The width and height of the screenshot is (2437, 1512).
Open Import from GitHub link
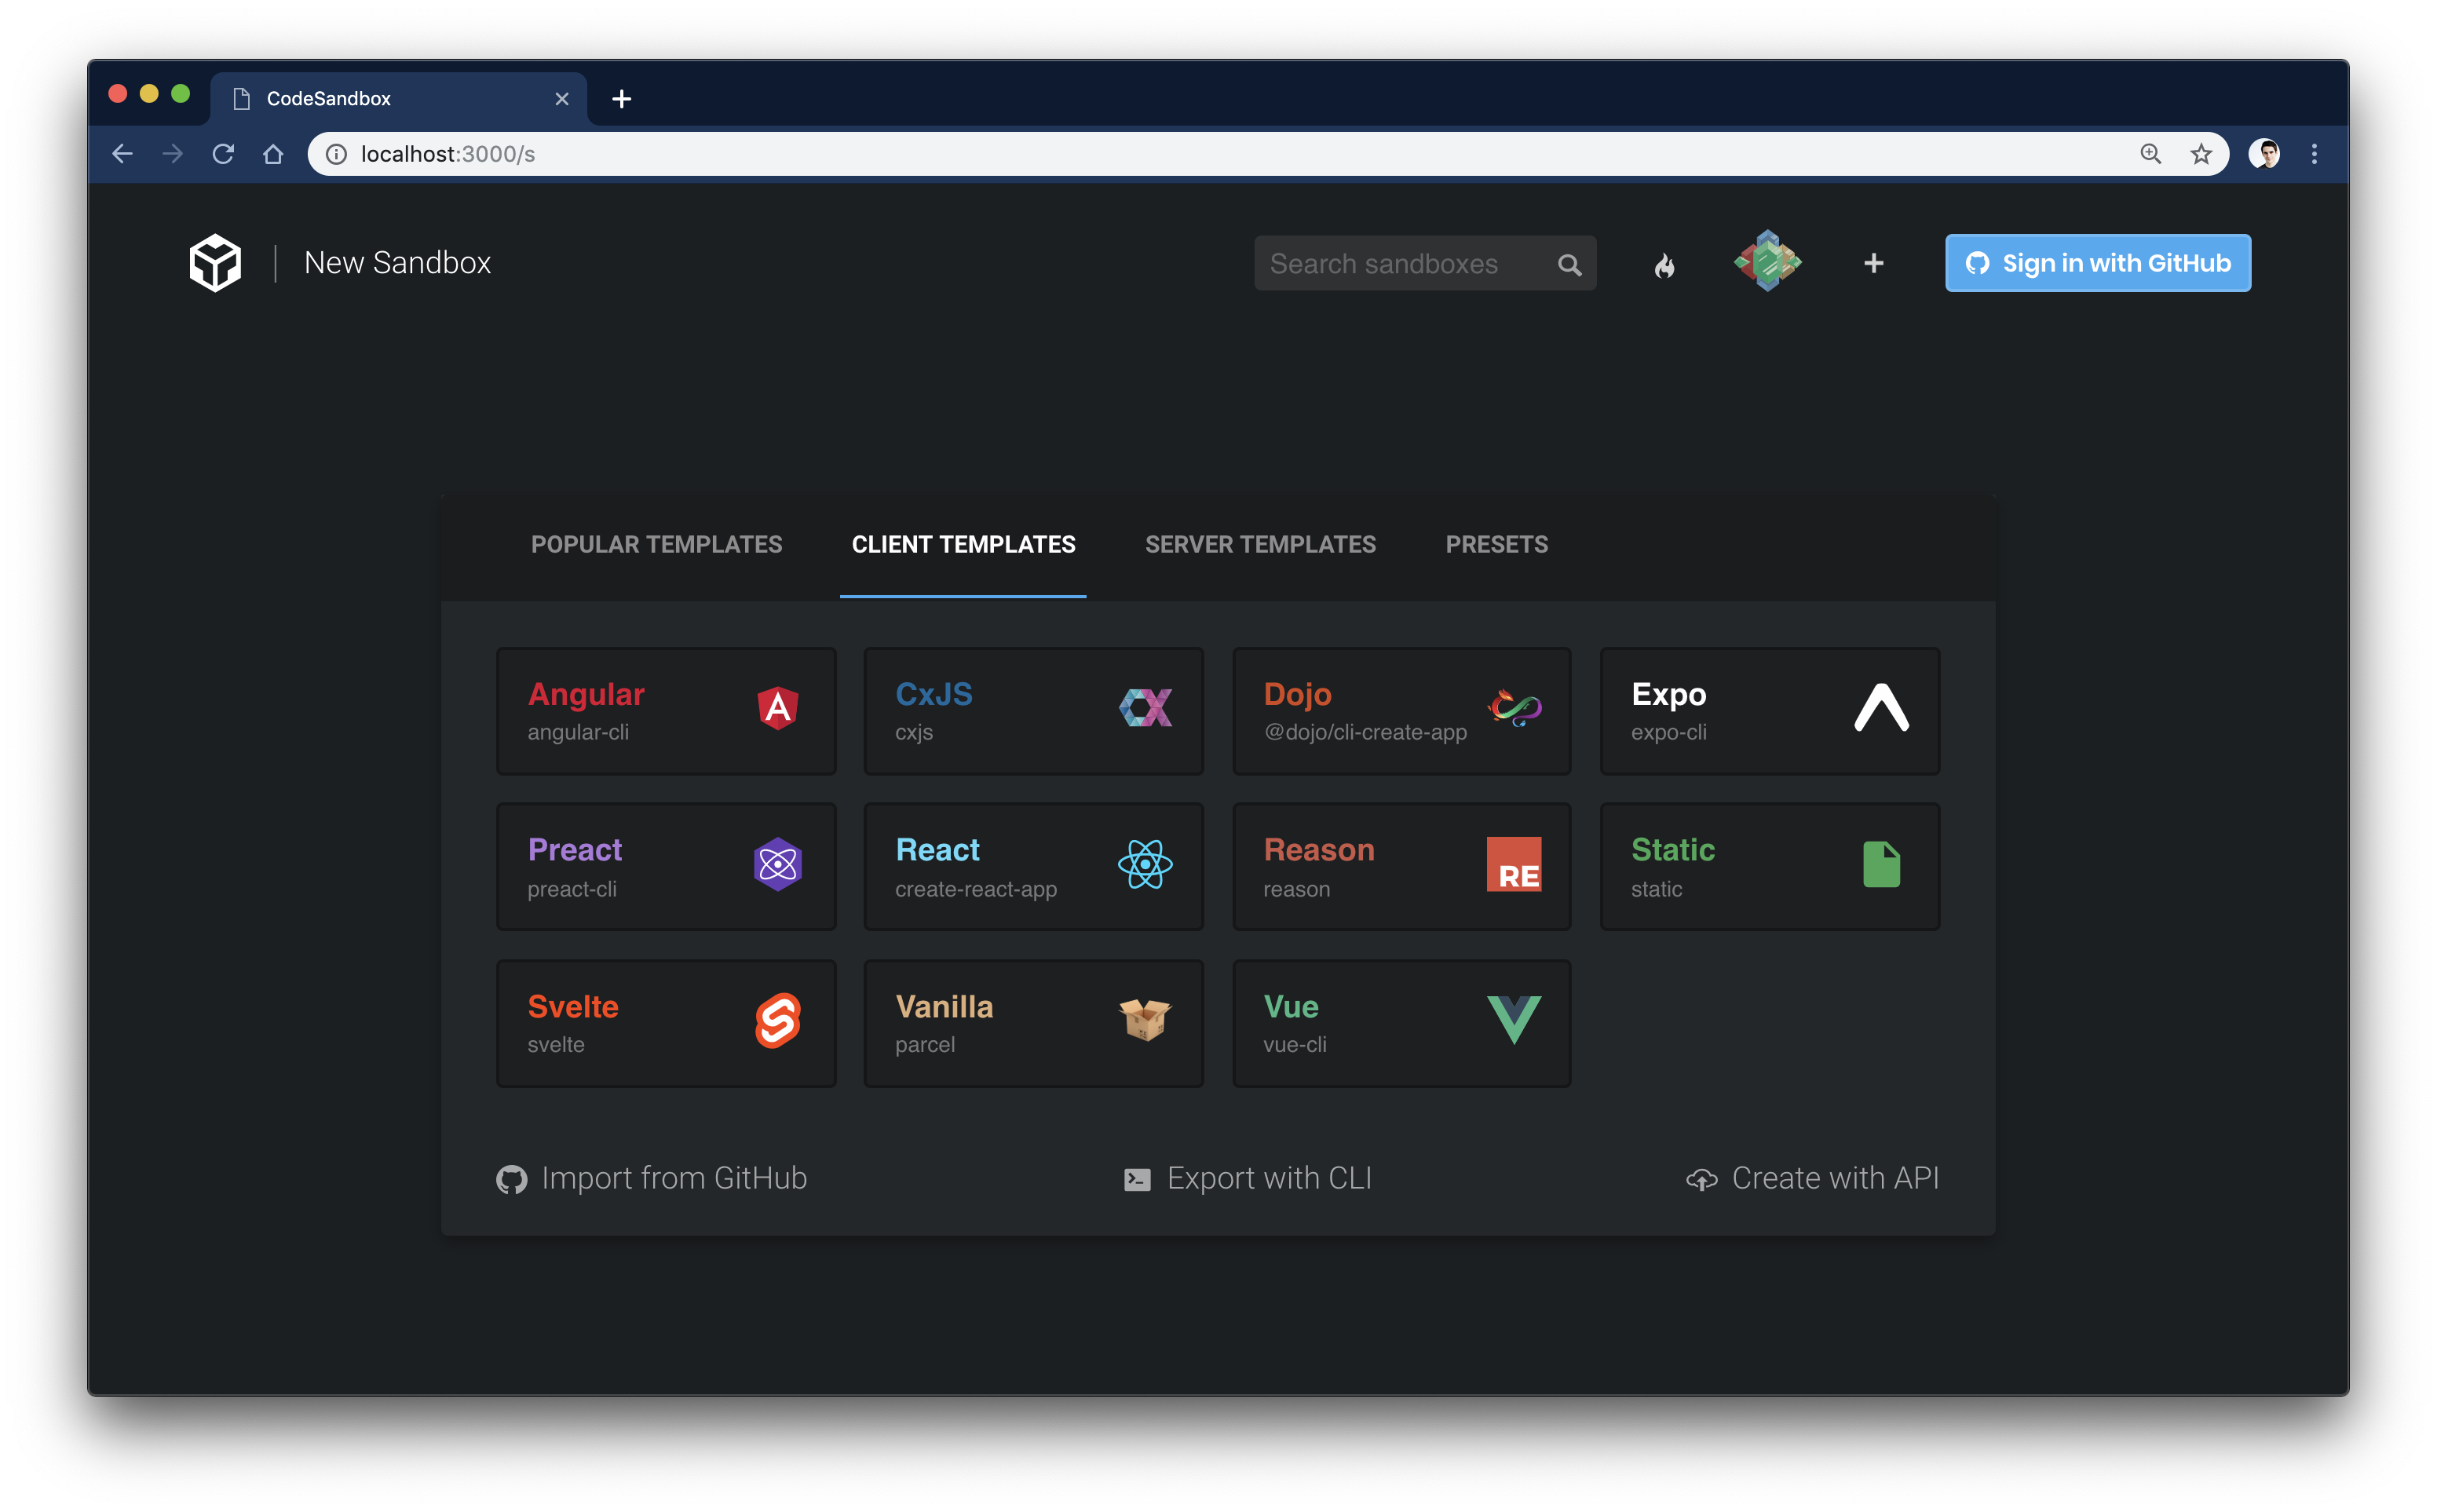tap(652, 1178)
